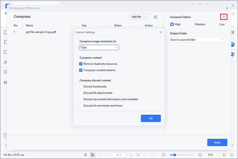Open the AI assistant sidebar icon
Viewport: 238px width, 159px height.
(233, 44)
